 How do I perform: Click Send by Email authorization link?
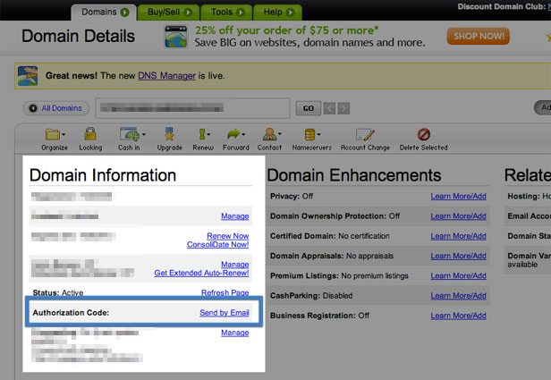(x=224, y=312)
